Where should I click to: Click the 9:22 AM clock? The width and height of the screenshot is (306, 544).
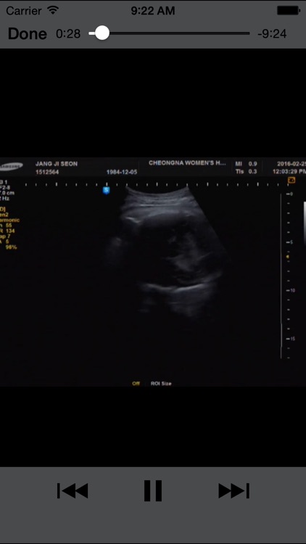(x=153, y=11)
